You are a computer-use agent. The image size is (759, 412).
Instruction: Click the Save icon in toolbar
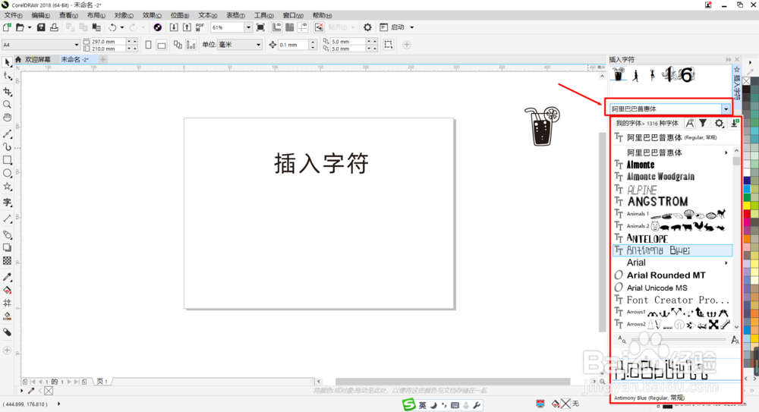click(x=41, y=27)
